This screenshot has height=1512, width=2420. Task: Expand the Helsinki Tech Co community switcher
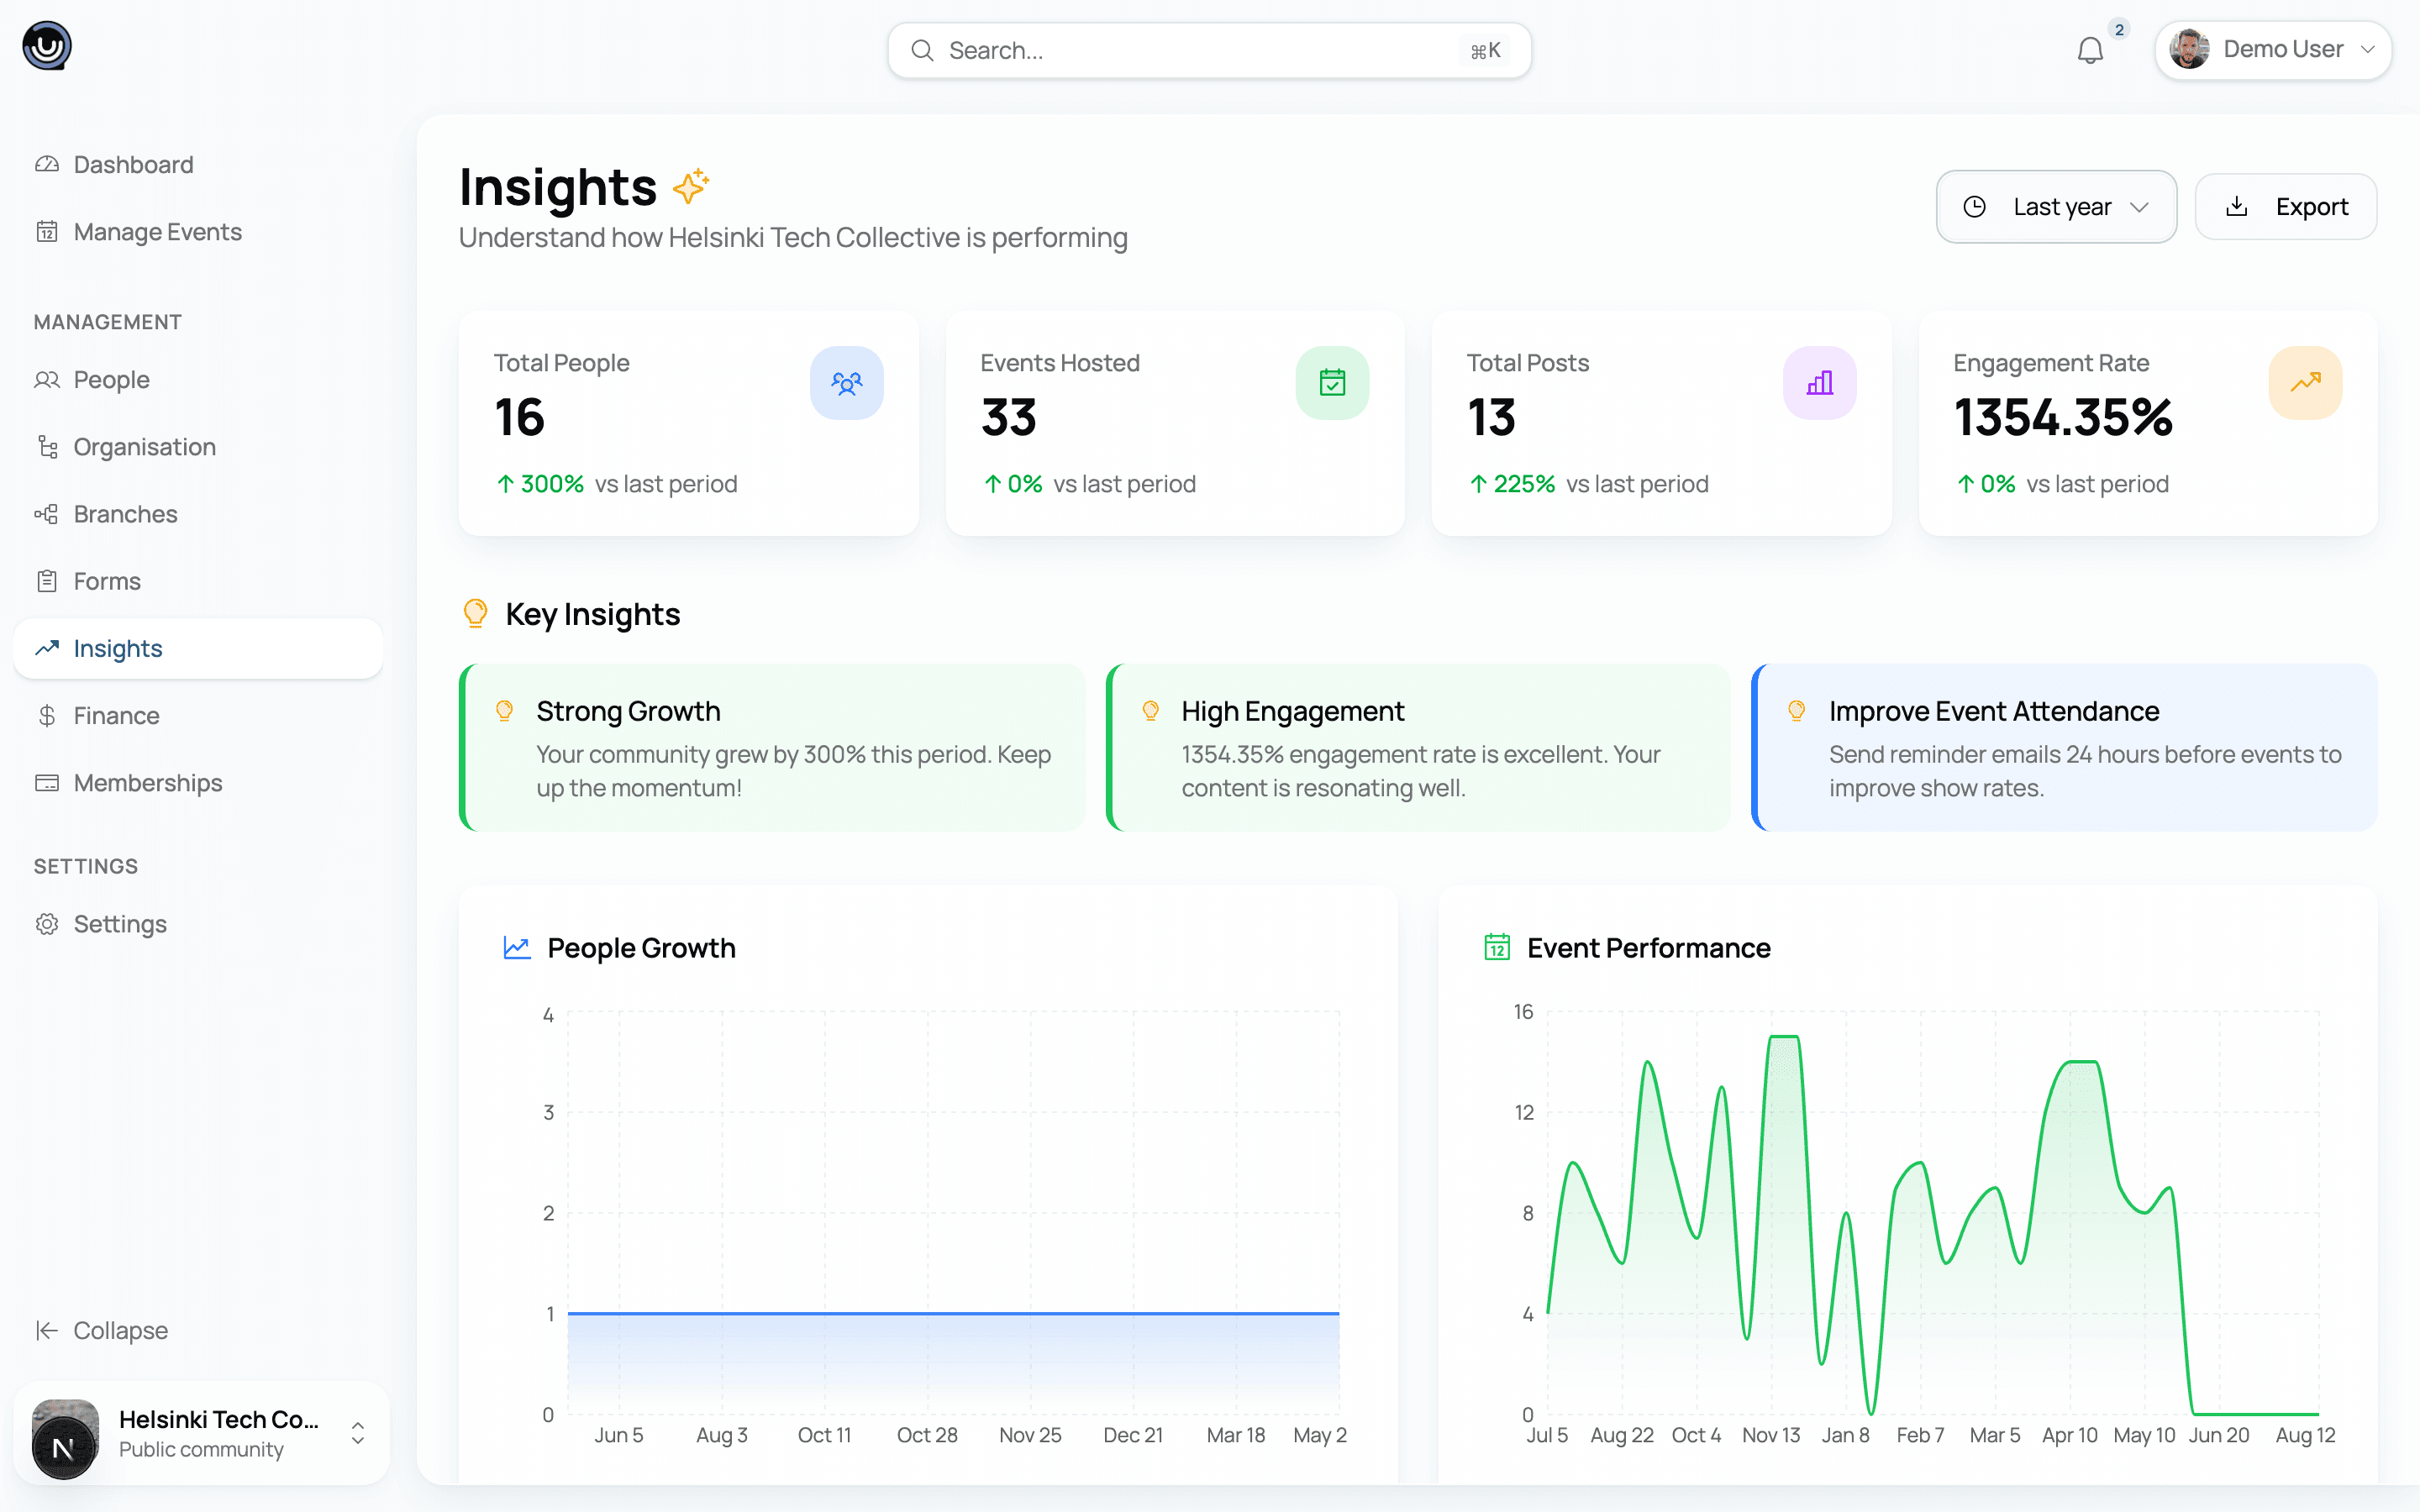[x=357, y=1432]
